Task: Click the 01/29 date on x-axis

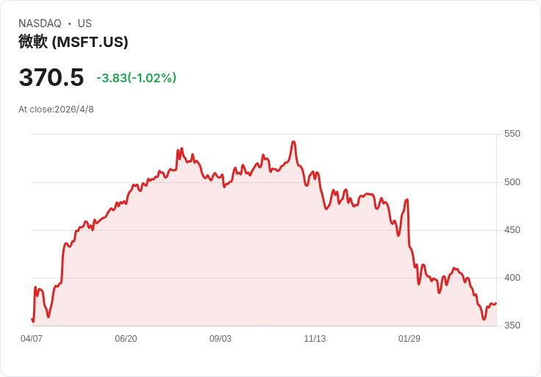Action: pos(409,339)
